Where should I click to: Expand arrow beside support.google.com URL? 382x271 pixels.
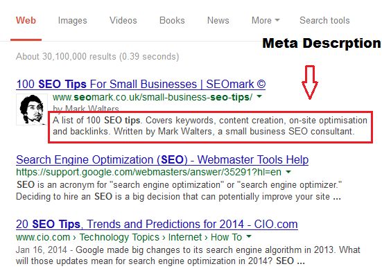point(288,172)
